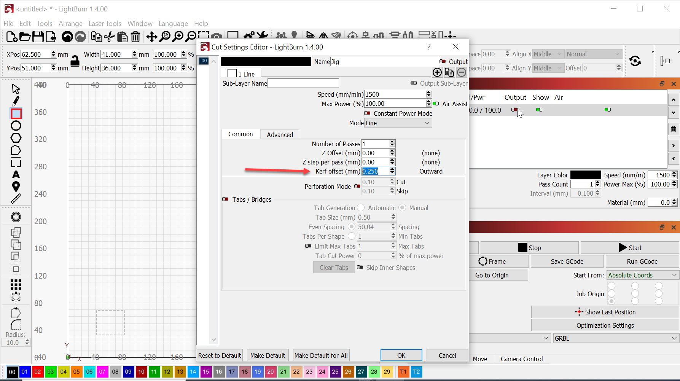Open the Mode dropdown showing Line
This screenshot has height=381, width=680.
[398, 123]
